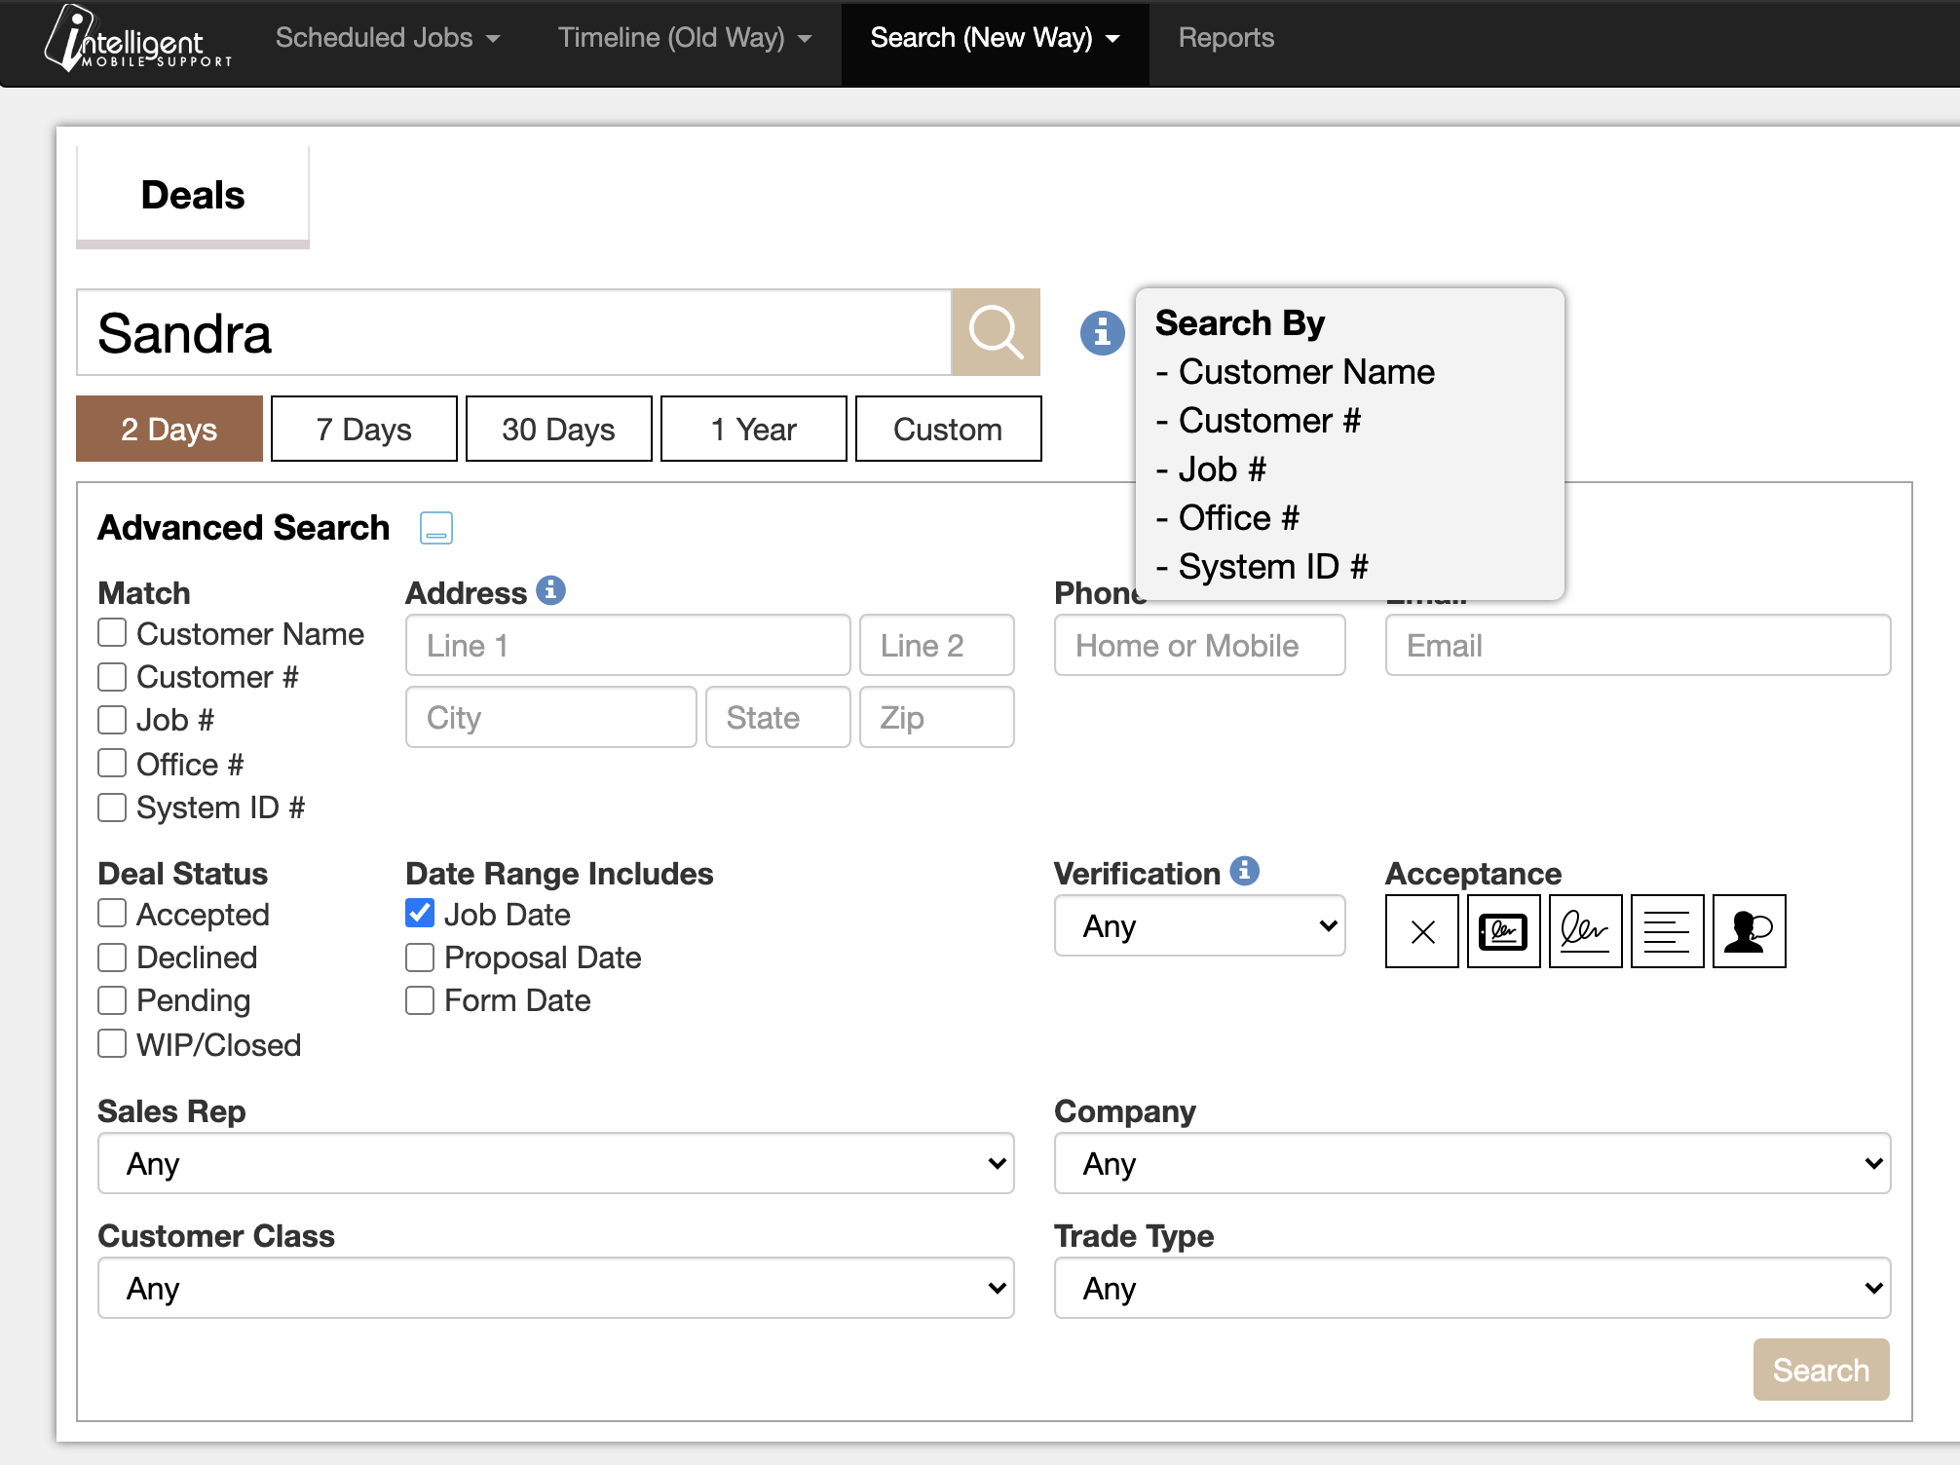
Task: Select the X no-acceptance icon
Action: point(1422,931)
